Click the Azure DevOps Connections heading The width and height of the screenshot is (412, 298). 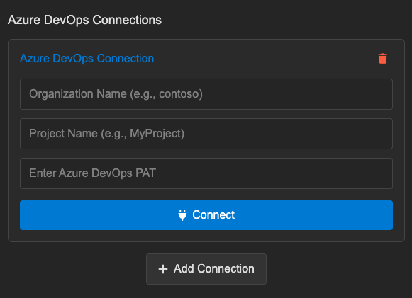tap(84, 21)
